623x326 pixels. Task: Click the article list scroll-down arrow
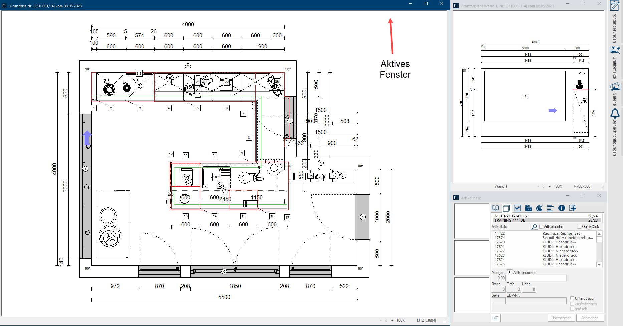tap(599, 265)
